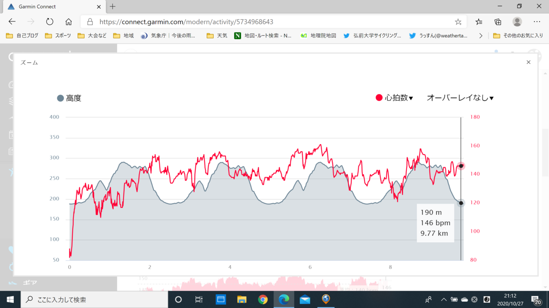Open the 地域 bookmark folder
This screenshot has width=549, height=308.
(x=124, y=36)
